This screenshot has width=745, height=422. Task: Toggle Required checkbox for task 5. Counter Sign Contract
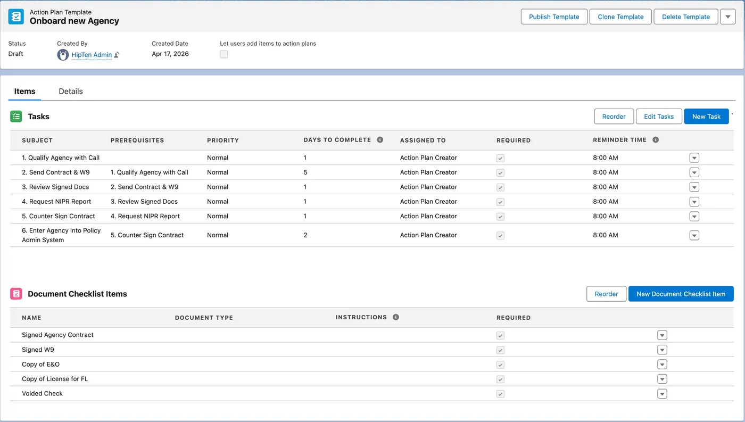tap(500, 217)
